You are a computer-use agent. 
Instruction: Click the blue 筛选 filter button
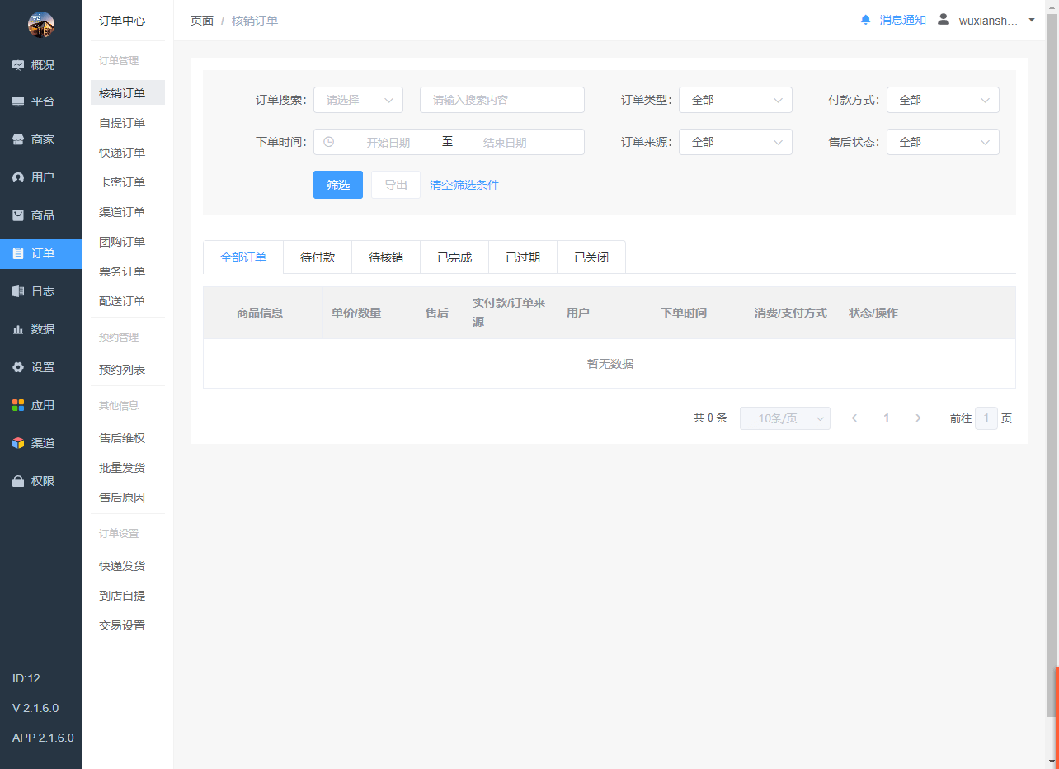[x=337, y=185]
